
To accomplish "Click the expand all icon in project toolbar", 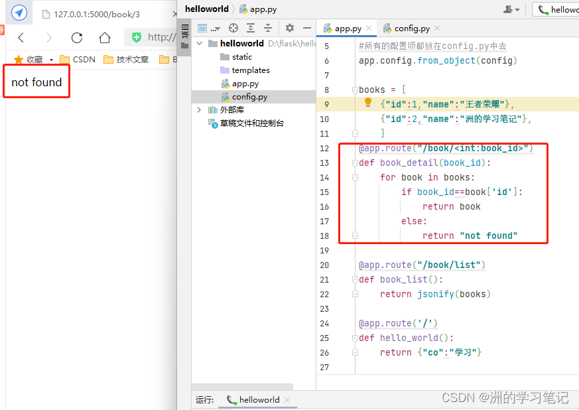I will point(251,28).
